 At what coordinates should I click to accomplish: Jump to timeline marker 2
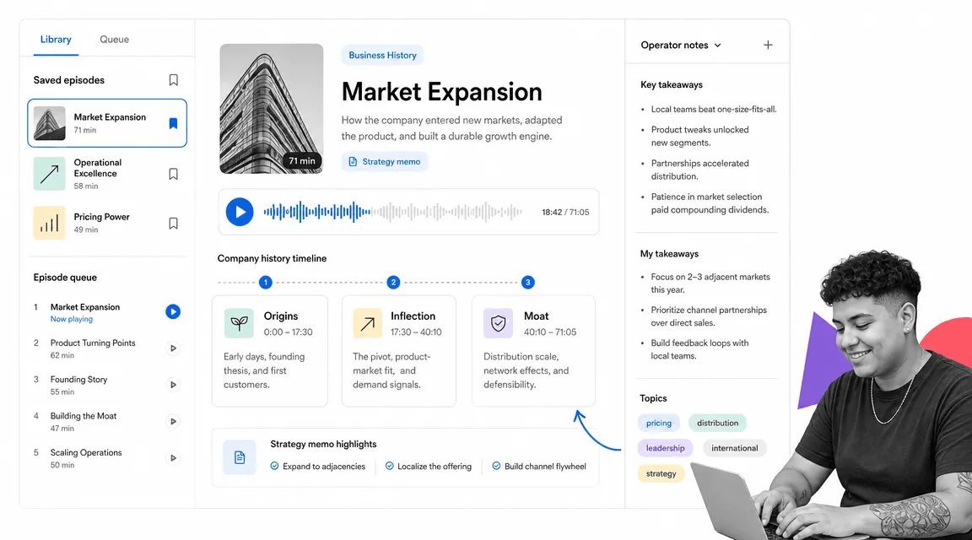pyautogui.click(x=393, y=282)
